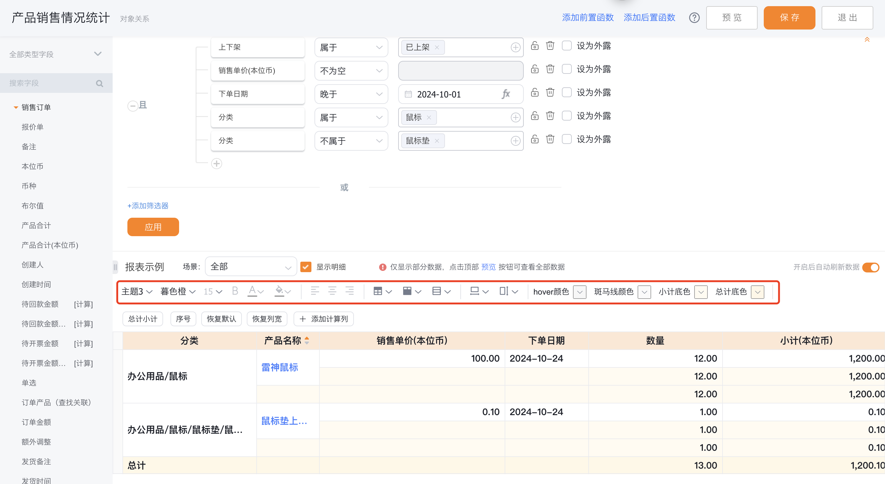
Task: Open the fx function editor on the date field
Action: [x=506, y=94]
